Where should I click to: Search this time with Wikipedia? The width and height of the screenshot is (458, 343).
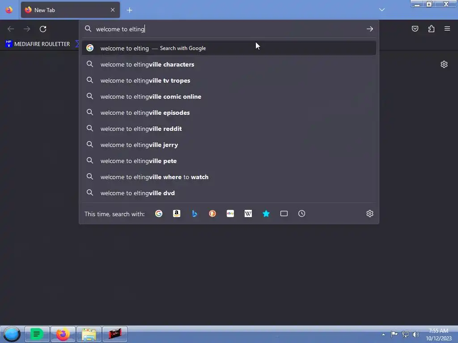click(248, 213)
